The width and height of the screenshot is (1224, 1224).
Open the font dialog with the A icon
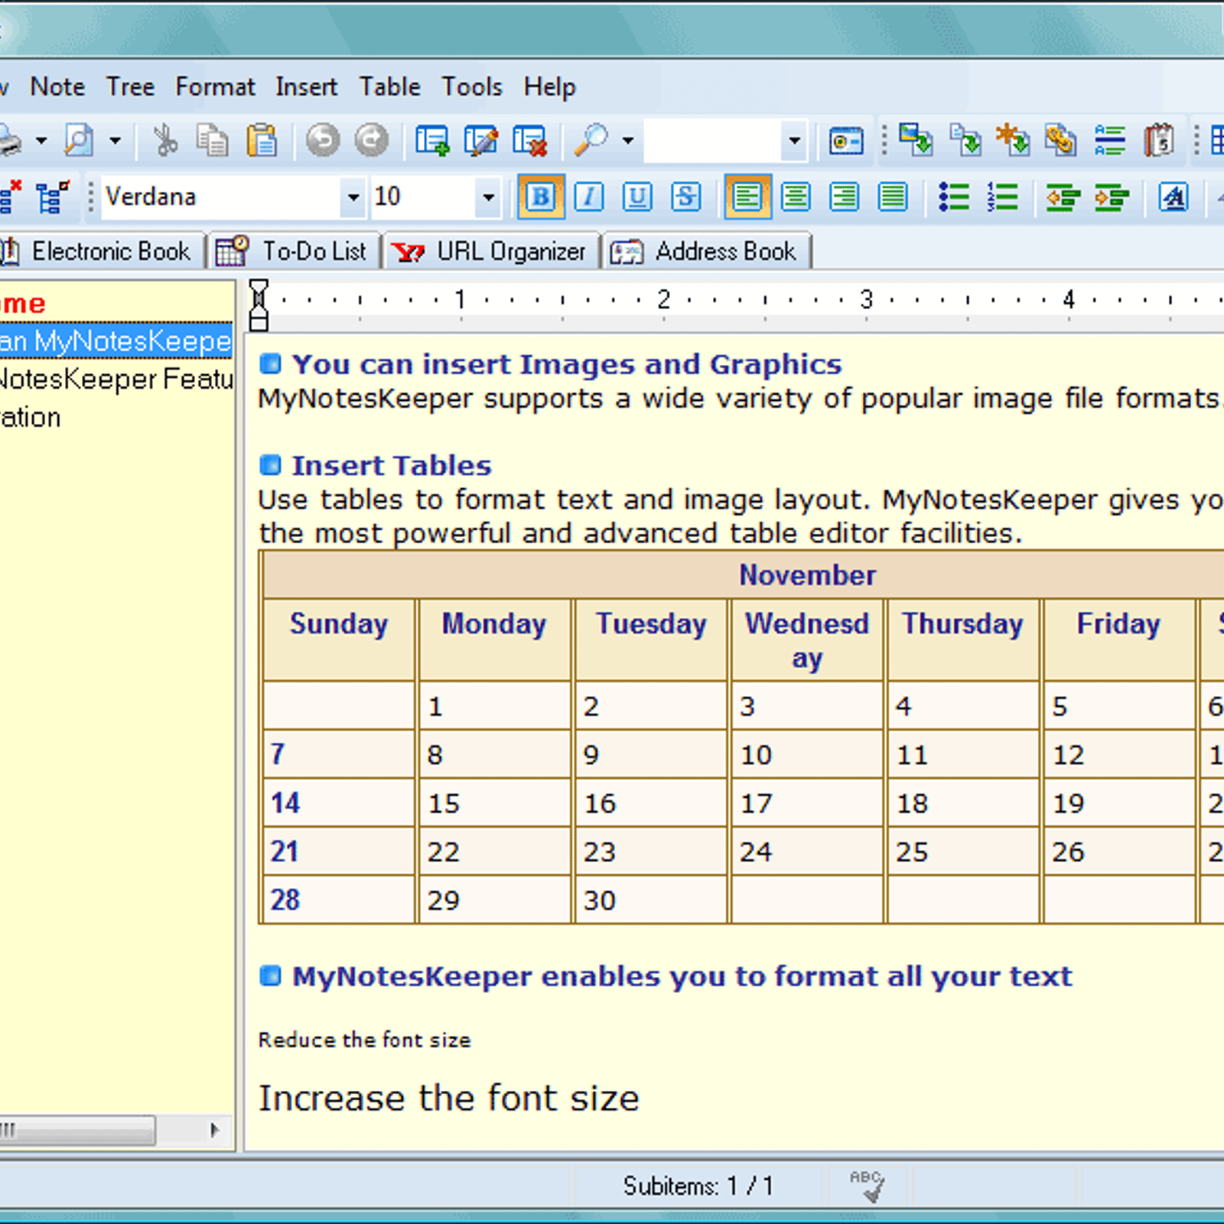coord(1173,197)
